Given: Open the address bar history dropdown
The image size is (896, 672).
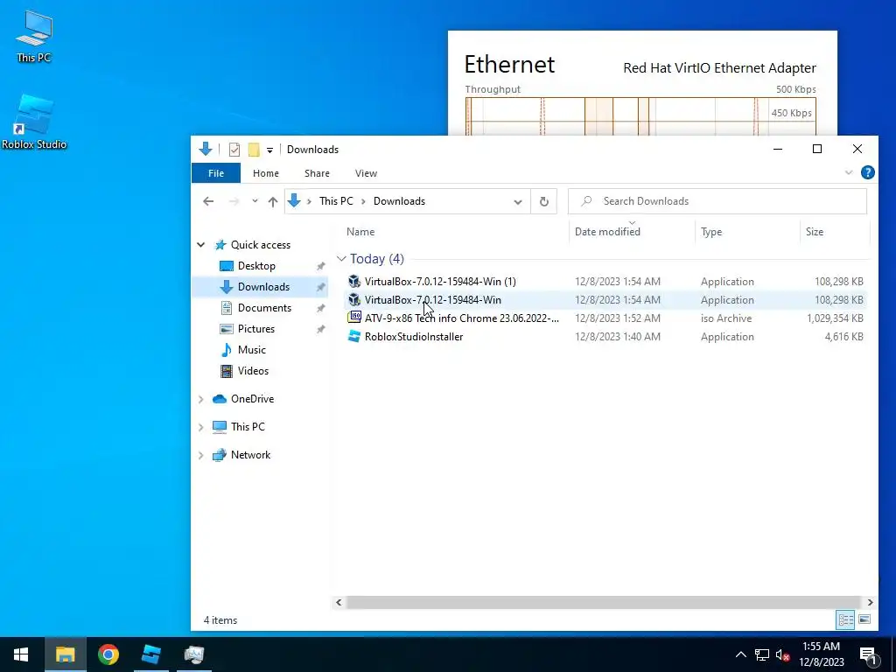Looking at the screenshot, I should [518, 202].
